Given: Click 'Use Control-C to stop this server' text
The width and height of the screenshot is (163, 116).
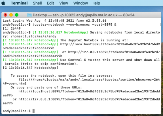Looking at the screenshot, I should 110,60.
